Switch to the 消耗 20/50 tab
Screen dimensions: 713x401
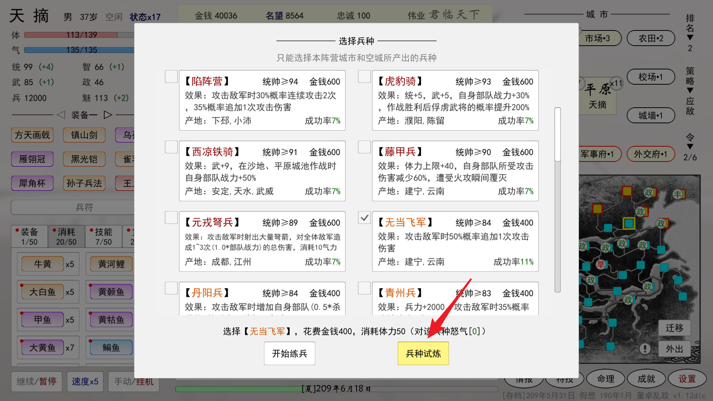pos(66,237)
